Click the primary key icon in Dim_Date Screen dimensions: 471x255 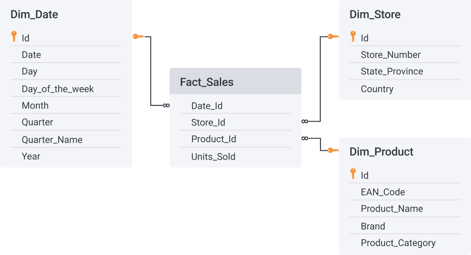(x=14, y=36)
